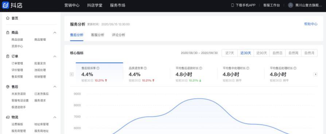This screenshot has height=134, width=326.
Task: Open 核销管理 in the sidebar
Action: click(40, 77)
